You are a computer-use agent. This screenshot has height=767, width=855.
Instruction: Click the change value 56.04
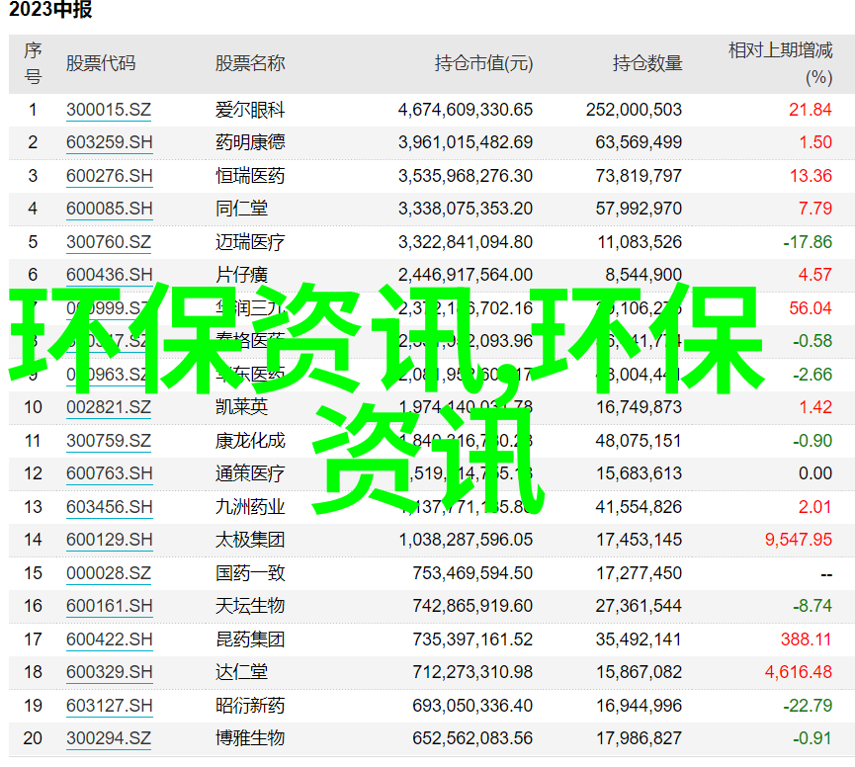(x=811, y=308)
